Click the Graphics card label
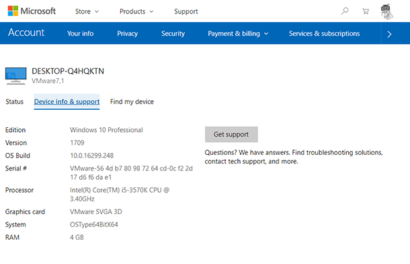 pyautogui.click(x=25, y=211)
